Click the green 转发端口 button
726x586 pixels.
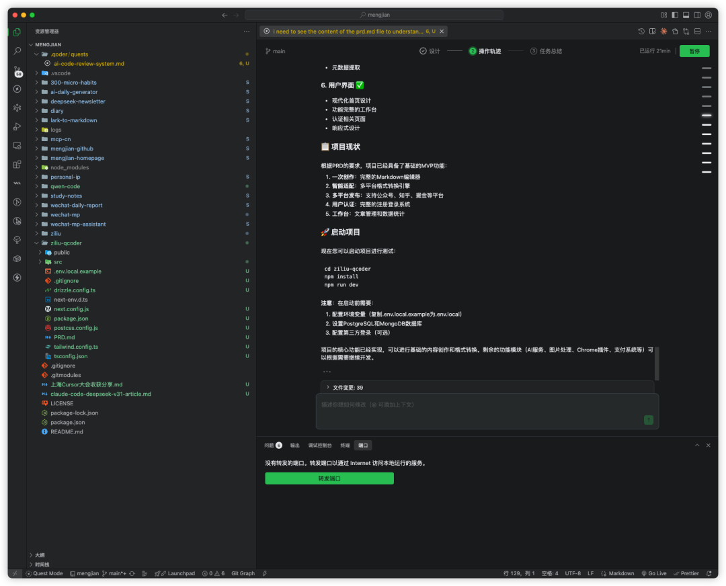[x=329, y=478]
